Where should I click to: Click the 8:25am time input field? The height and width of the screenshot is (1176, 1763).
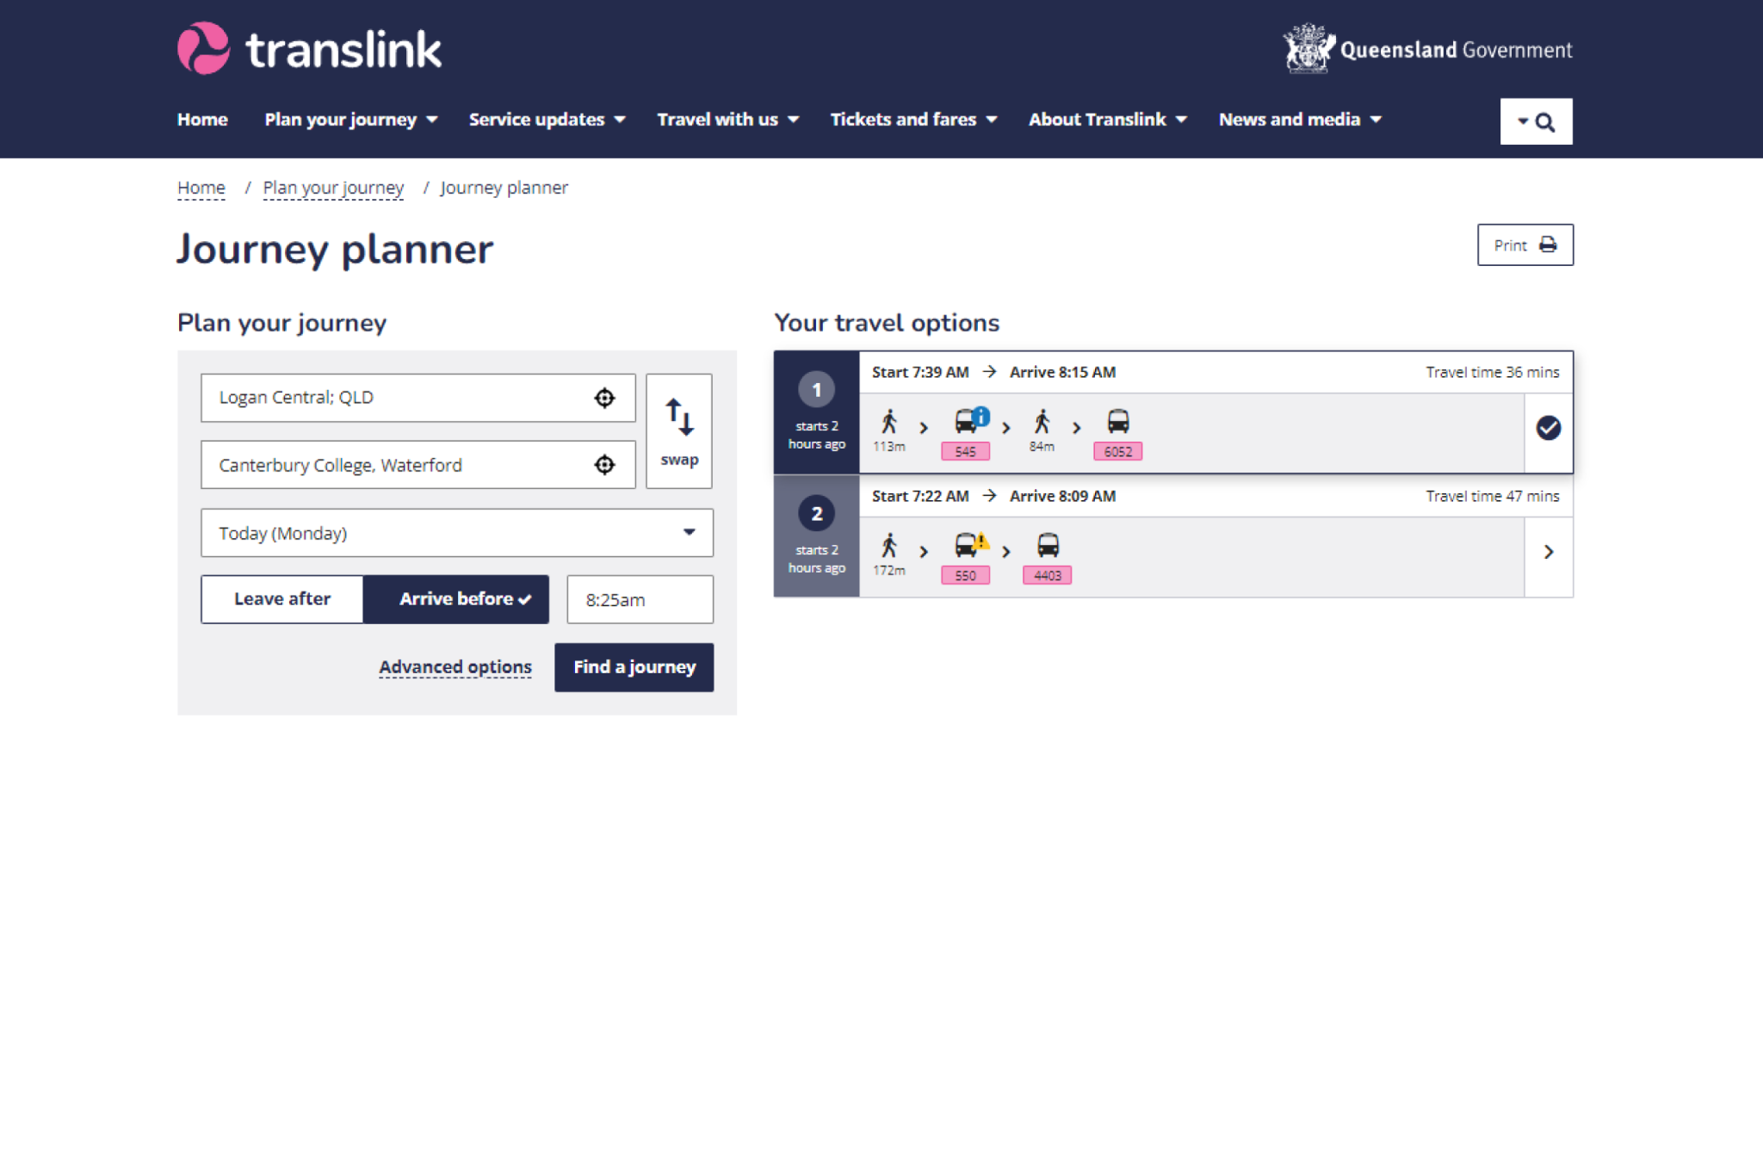tap(639, 599)
